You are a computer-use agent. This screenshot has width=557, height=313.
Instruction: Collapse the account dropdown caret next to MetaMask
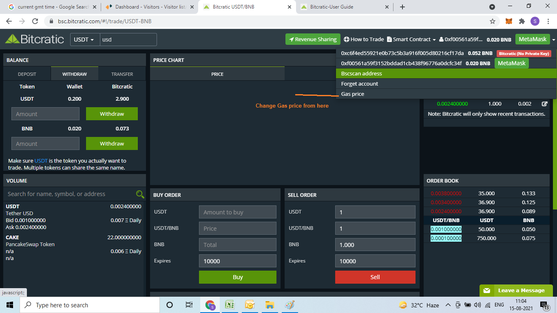(553, 40)
